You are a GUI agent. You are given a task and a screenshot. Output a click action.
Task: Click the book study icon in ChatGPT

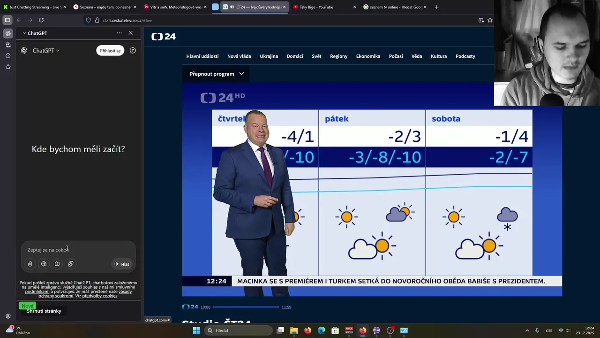(57, 264)
